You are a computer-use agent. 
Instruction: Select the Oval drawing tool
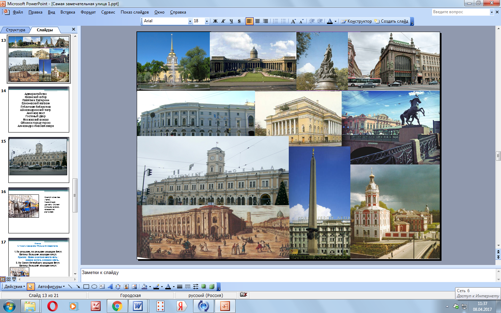pyautogui.click(x=94, y=287)
